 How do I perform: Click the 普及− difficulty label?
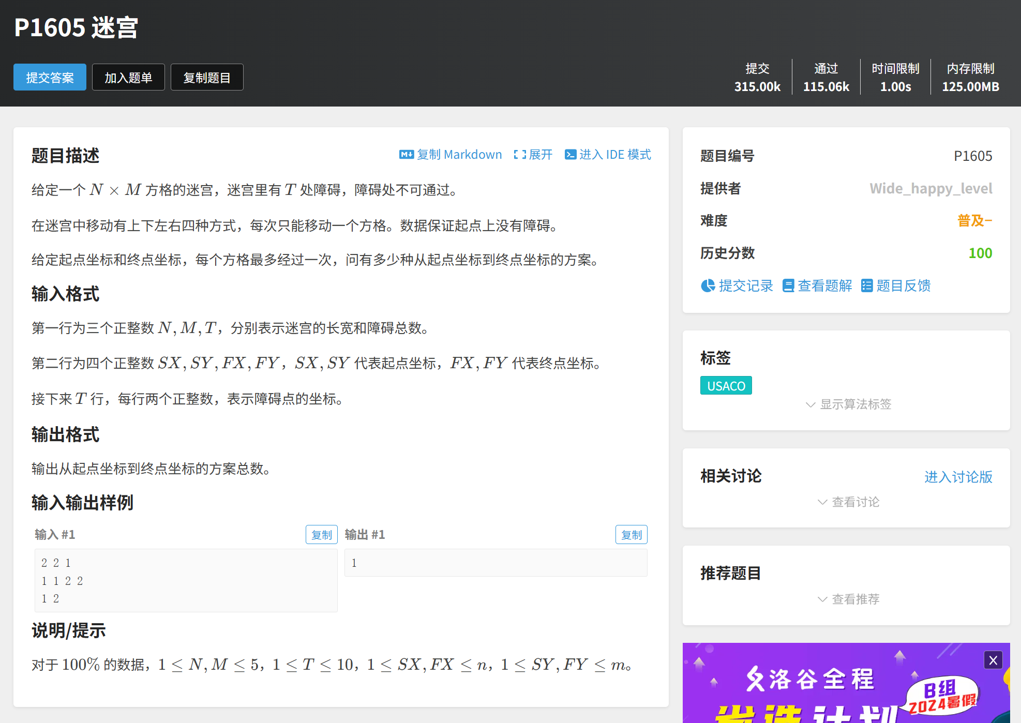pyautogui.click(x=974, y=221)
